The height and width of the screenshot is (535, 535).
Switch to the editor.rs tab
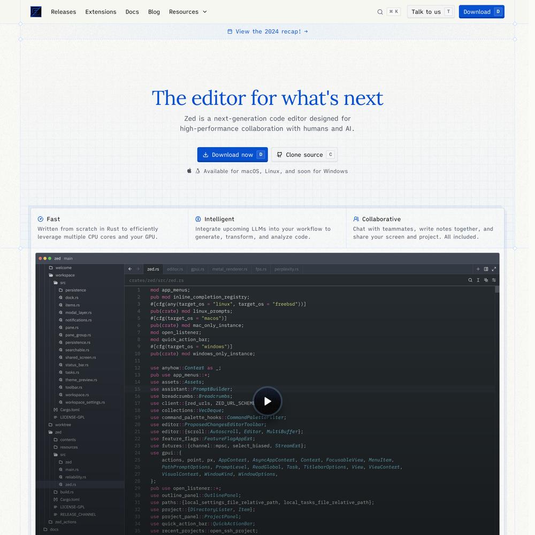coord(175,269)
